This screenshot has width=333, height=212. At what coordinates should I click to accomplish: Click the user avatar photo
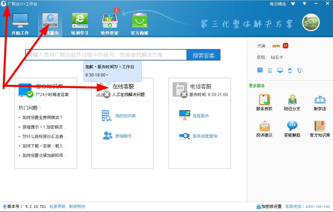311,22
